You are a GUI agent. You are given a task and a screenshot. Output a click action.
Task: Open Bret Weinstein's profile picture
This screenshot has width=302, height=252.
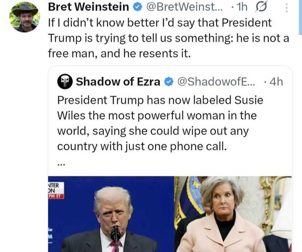click(24, 17)
